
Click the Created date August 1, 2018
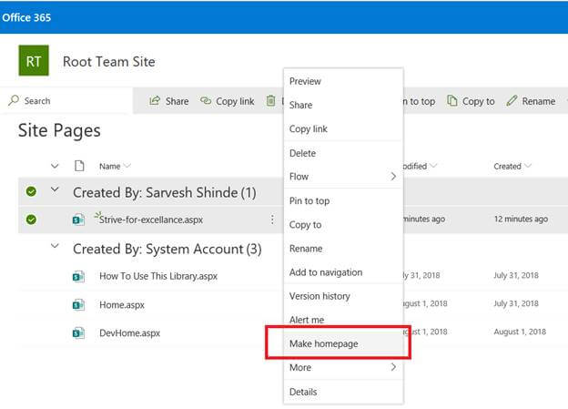(x=520, y=332)
